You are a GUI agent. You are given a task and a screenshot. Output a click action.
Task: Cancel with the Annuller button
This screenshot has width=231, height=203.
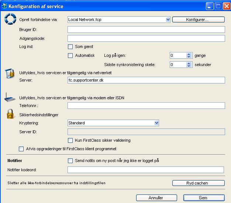pos(156,198)
